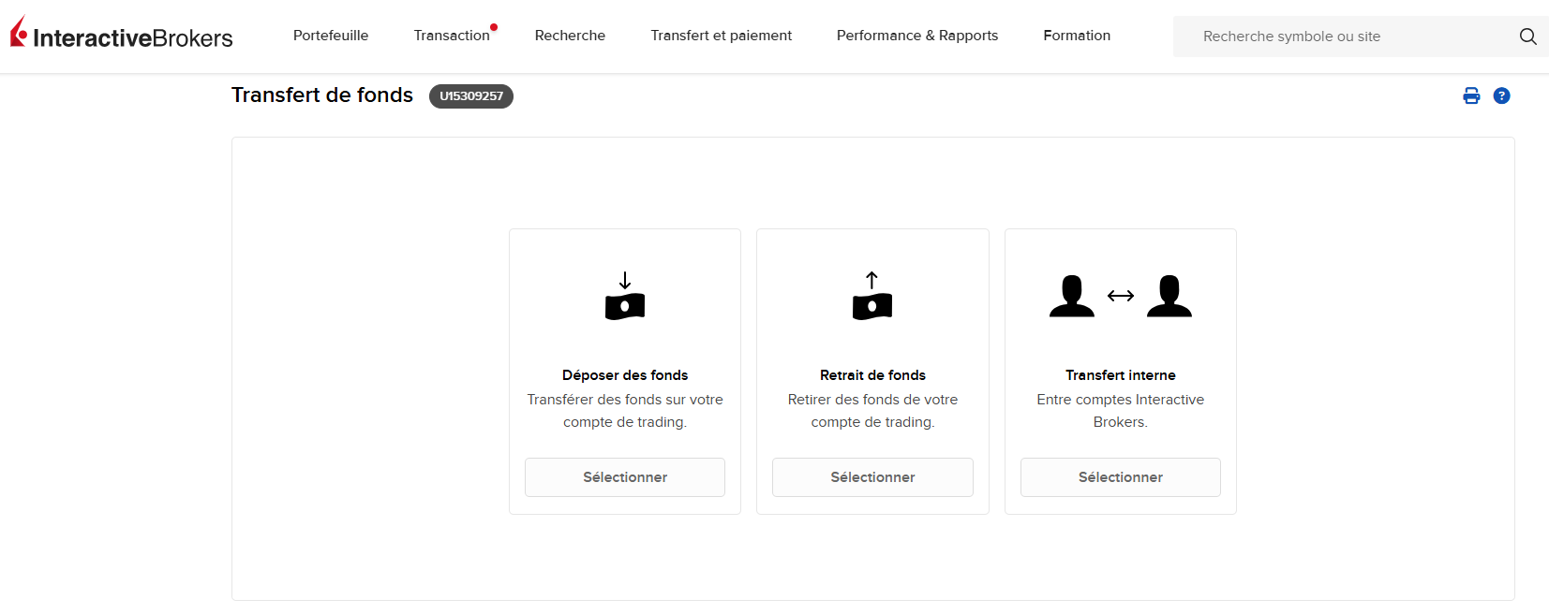
Task: Click the search magnifier icon
Action: point(1527,37)
